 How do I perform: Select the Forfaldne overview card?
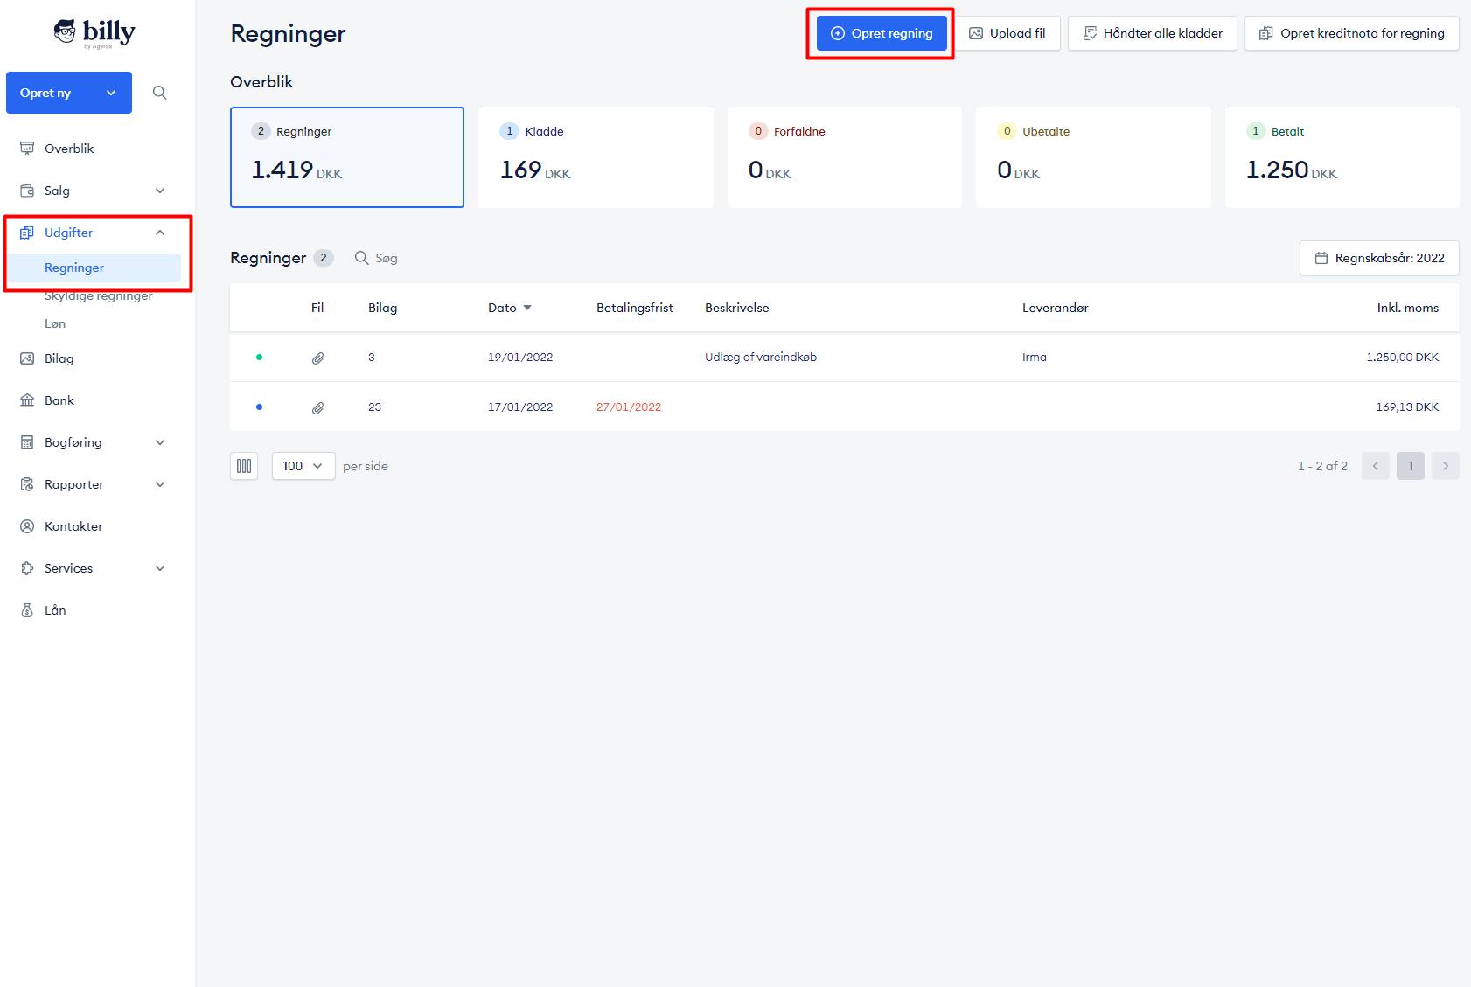[845, 157]
